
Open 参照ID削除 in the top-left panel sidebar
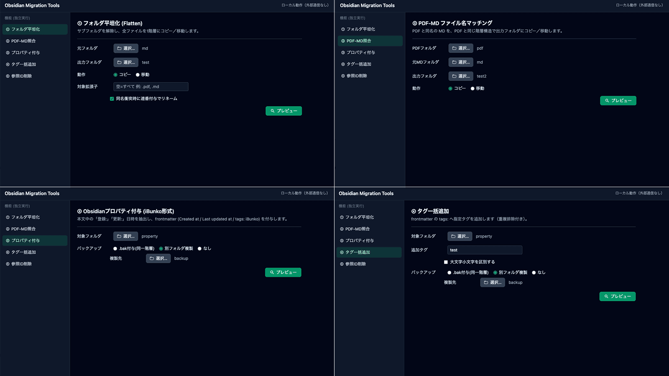coord(35,76)
